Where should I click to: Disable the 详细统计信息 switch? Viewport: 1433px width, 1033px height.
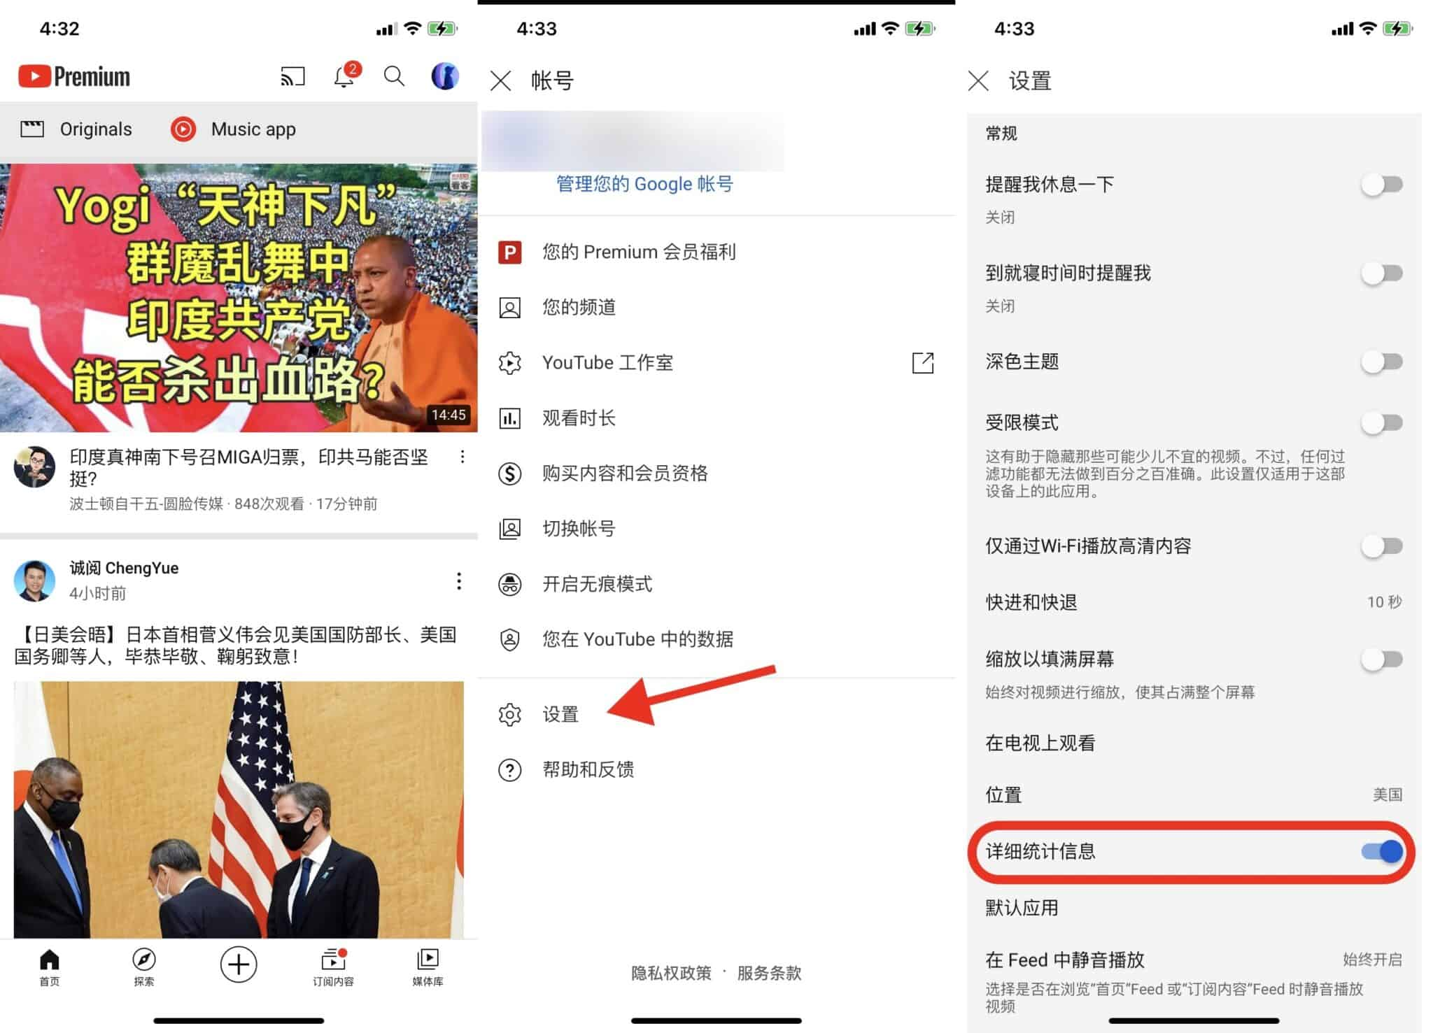coord(1382,851)
